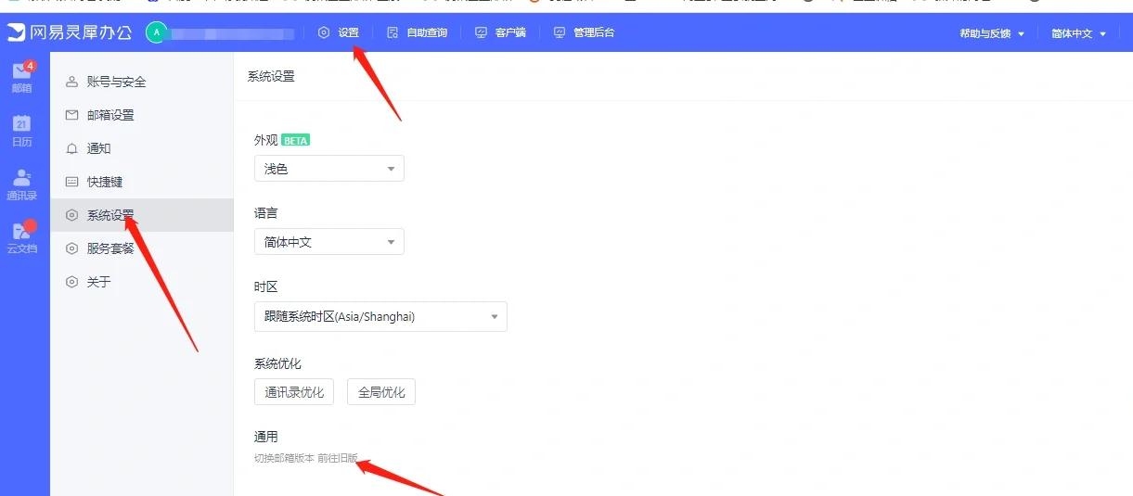Image resolution: width=1133 pixels, height=496 pixels.
Task: Open the 外观 浅色 theme dropdown
Action: pos(329,169)
